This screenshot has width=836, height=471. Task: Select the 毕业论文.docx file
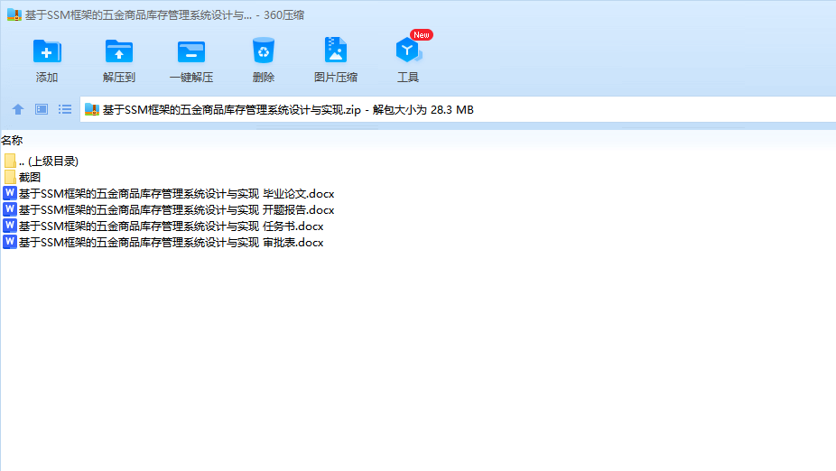point(169,193)
